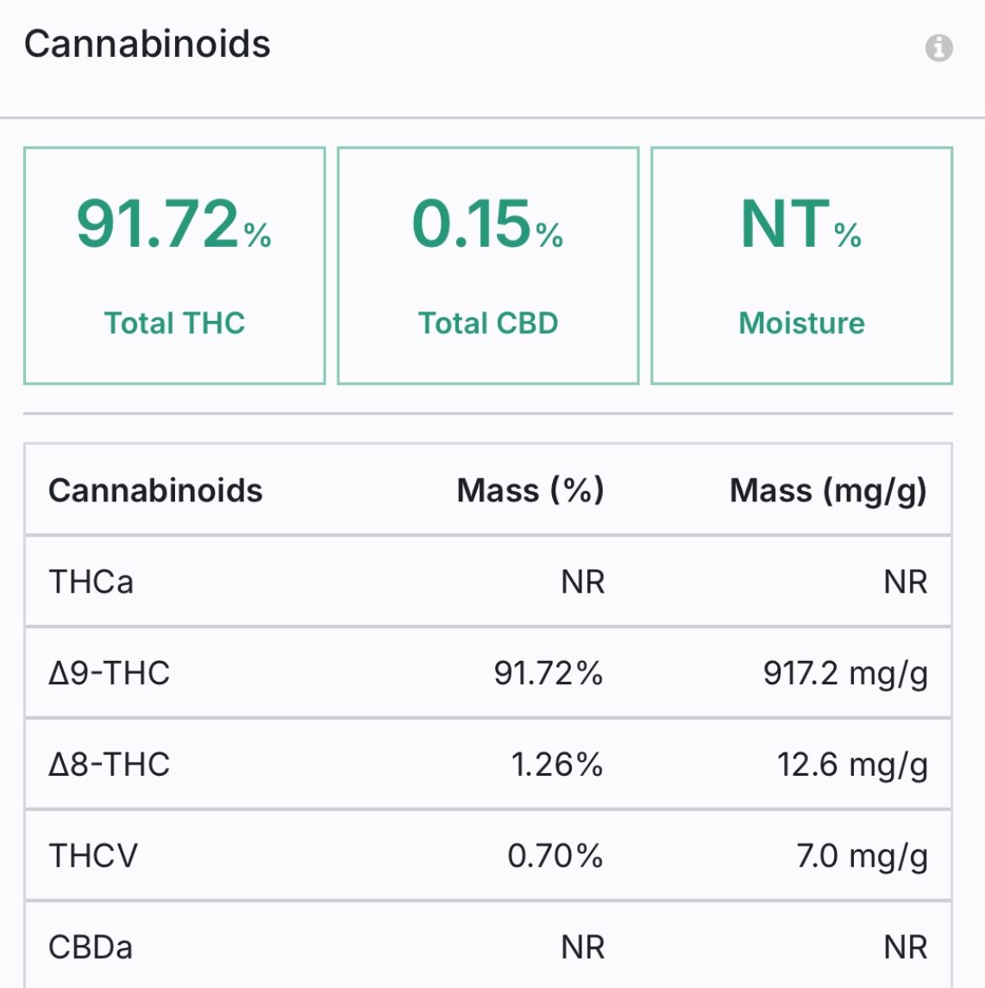Click the 0.70% value for THCV
Screen dimensions: 985x988
(555, 856)
